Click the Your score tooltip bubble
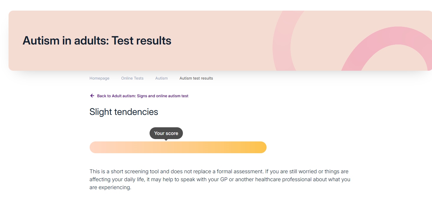Image resolution: width=432 pixels, height=198 pixels. tap(166, 133)
